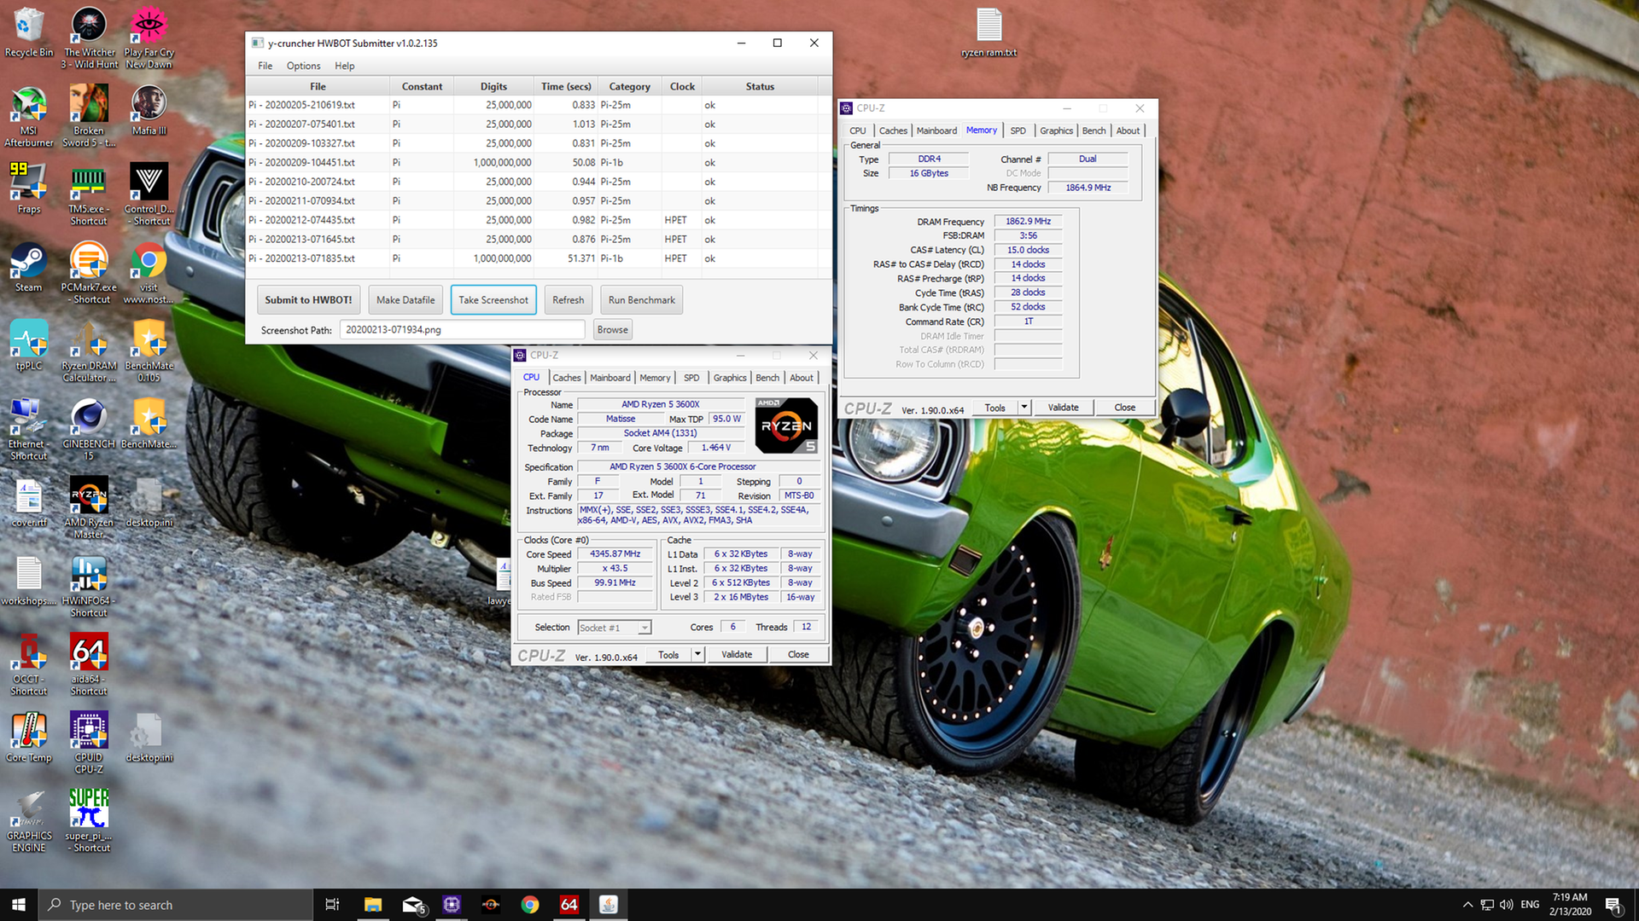The width and height of the screenshot is (1639, 921).
Task: Open the notification center icon
Action: tap(1613, 905)
